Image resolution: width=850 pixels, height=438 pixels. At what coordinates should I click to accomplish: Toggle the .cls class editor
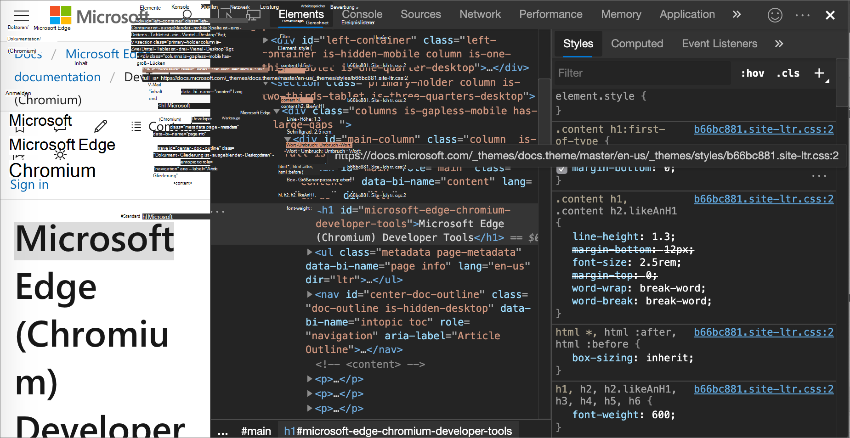[x=788, y=73]
